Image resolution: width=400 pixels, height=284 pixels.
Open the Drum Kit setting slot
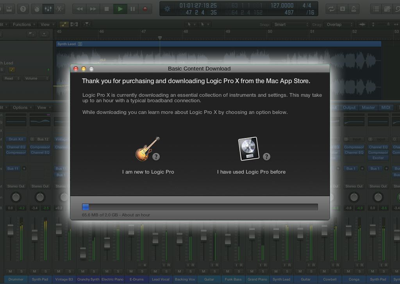[16, 139]
